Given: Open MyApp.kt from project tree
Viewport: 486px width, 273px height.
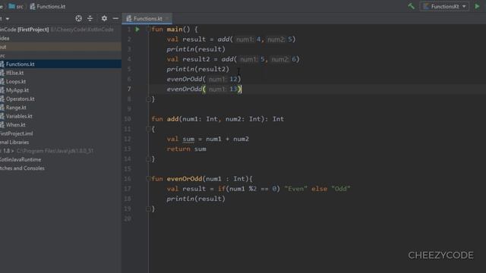Looking at the screenshot, I should (17, 90).
